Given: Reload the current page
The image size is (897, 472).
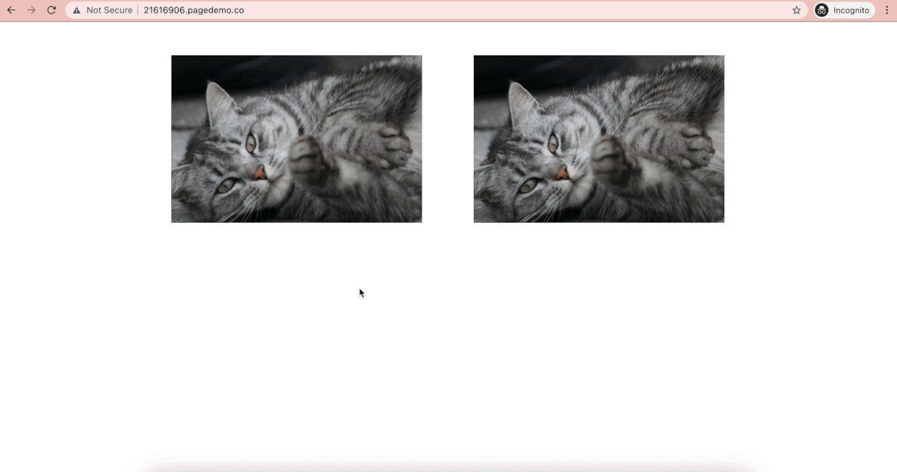Looking at the screenshot, I should (x=51, y=10).
